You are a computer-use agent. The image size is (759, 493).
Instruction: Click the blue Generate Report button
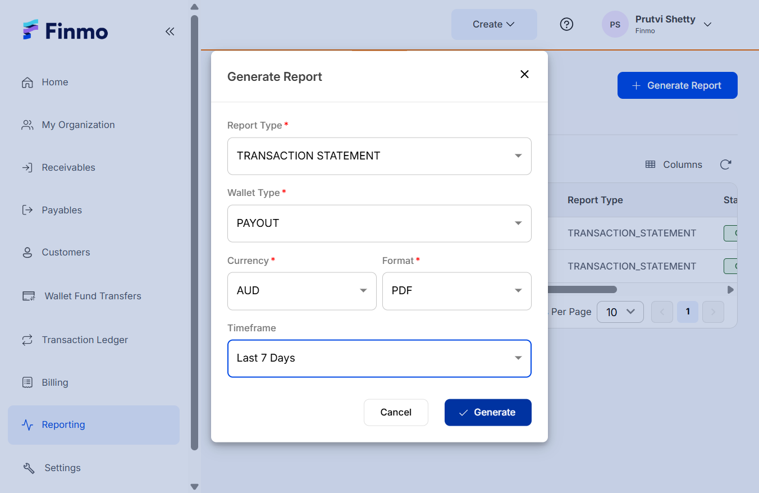click(x=678, y=85)
